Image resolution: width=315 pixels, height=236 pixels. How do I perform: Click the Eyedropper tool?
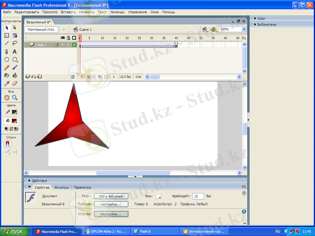click(x=7, y=83)
